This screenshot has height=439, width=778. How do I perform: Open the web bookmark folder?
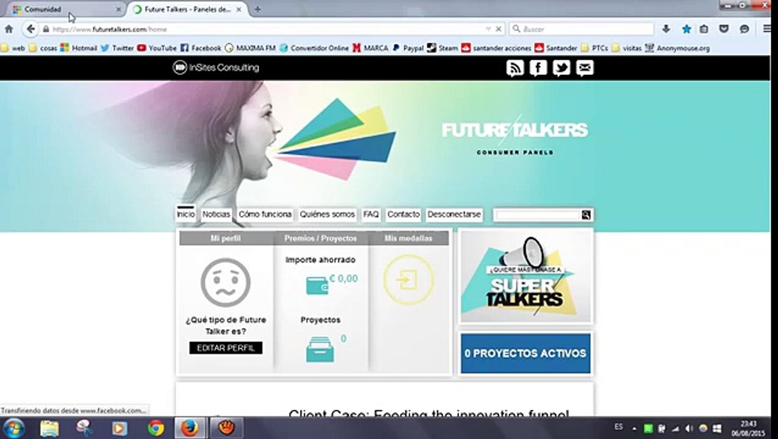[x=13, y=48]
